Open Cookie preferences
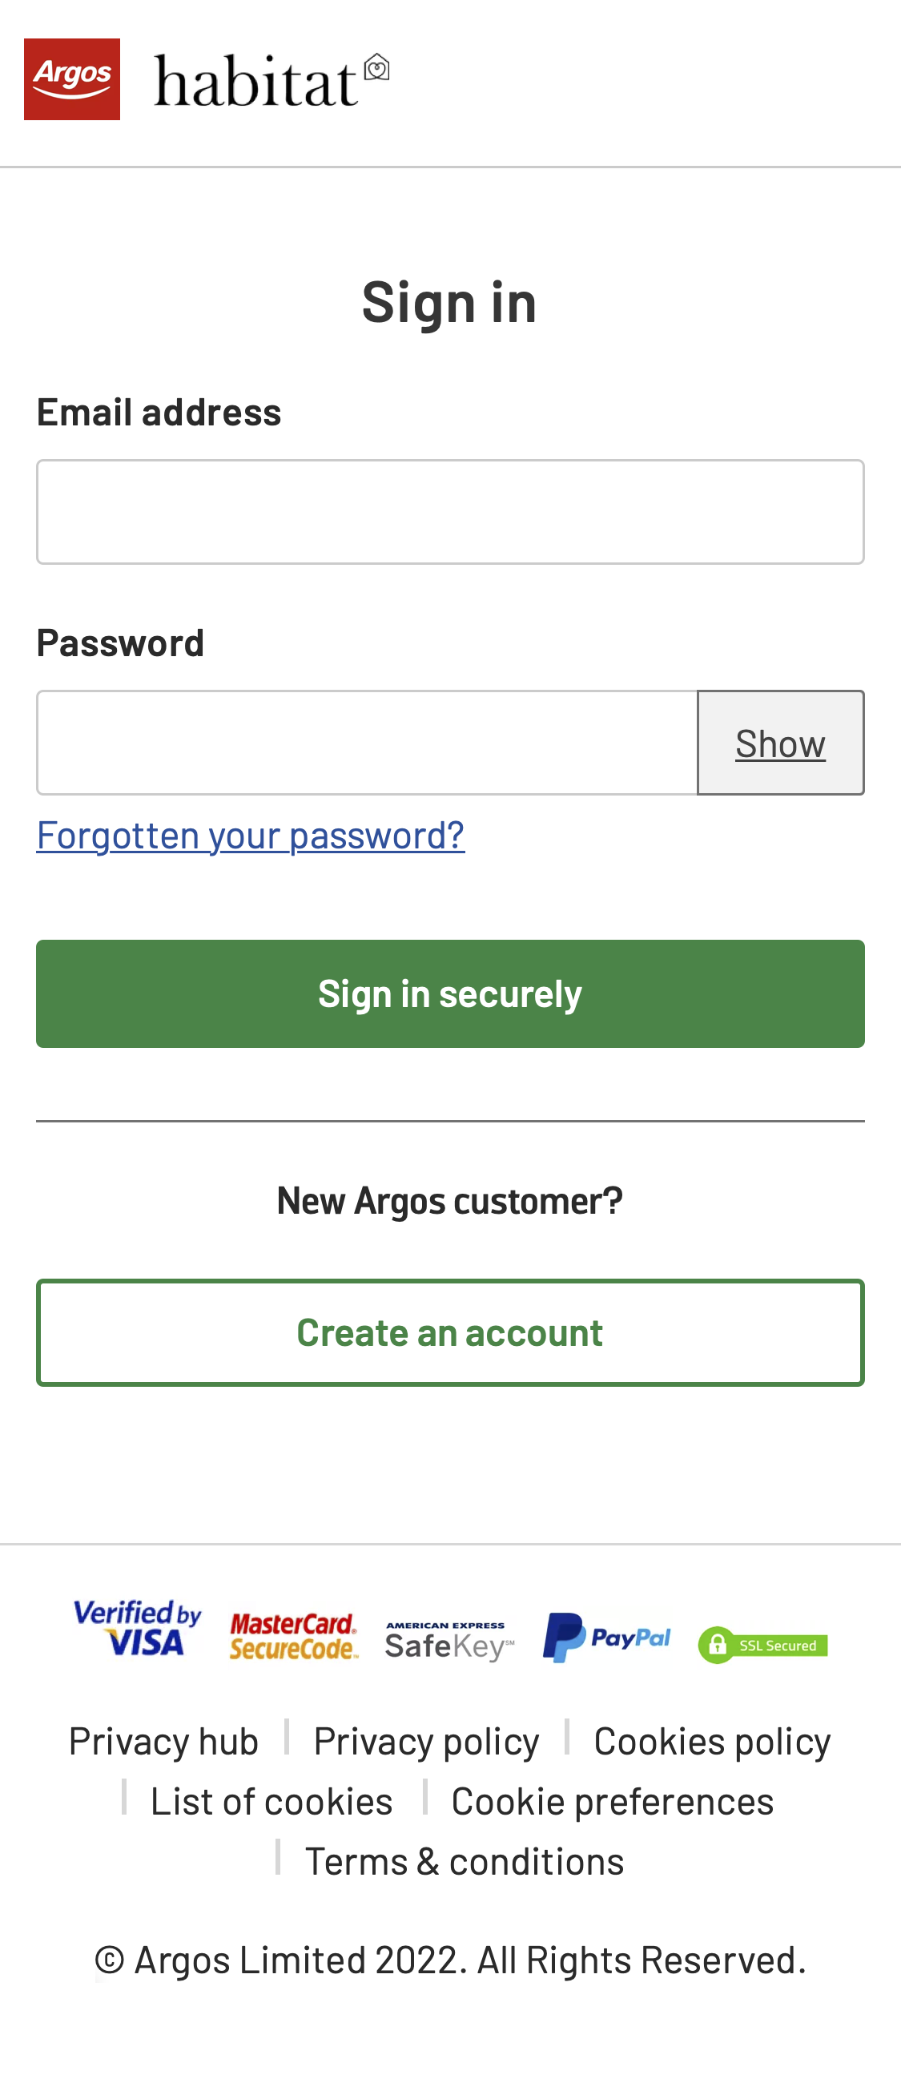Image resolution: width=901 pixels, height=2079 pixels. [x=611, y=1799]
